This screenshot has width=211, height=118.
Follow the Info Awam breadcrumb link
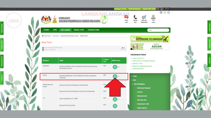tap(55, 36)
